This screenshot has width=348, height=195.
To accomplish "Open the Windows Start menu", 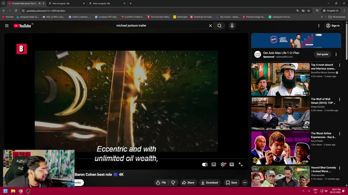I will (x=5, y=191).
